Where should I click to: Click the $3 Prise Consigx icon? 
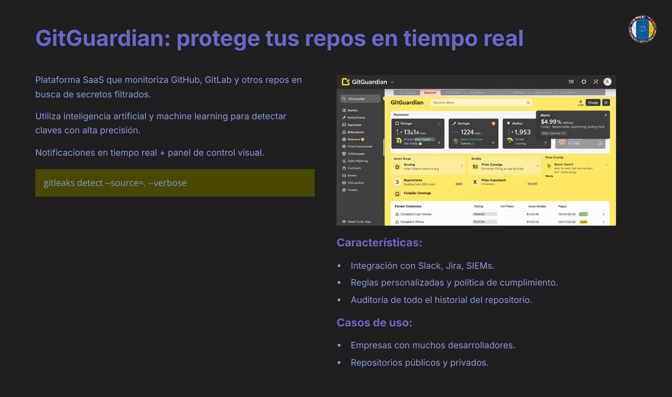click(475, 167)
